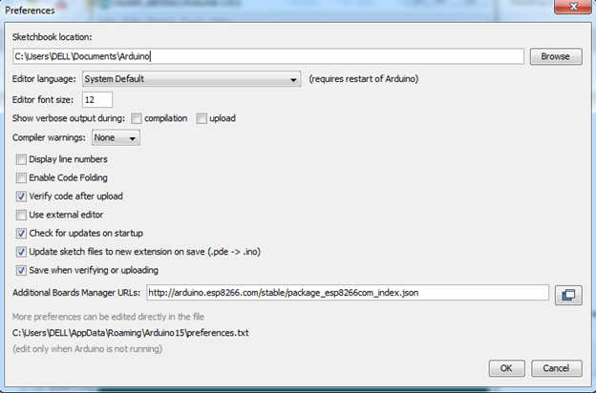The image size is (596, 393).
Task: Click the 'Sketchbook location:' label
Action: (x=53, y=37)
